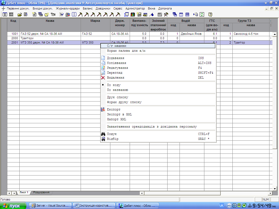Tile windows horizontally using the toolbar icon
Screen dimensions: 279x209
coord(187,15)
